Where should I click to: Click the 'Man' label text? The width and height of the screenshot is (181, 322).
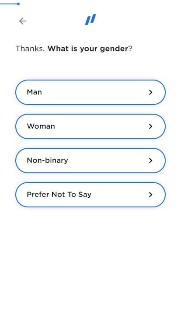[34, 92]
